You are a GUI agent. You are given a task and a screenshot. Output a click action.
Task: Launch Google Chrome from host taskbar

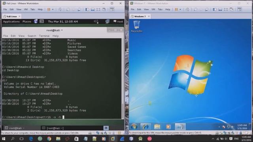click(x=49, y=138)
